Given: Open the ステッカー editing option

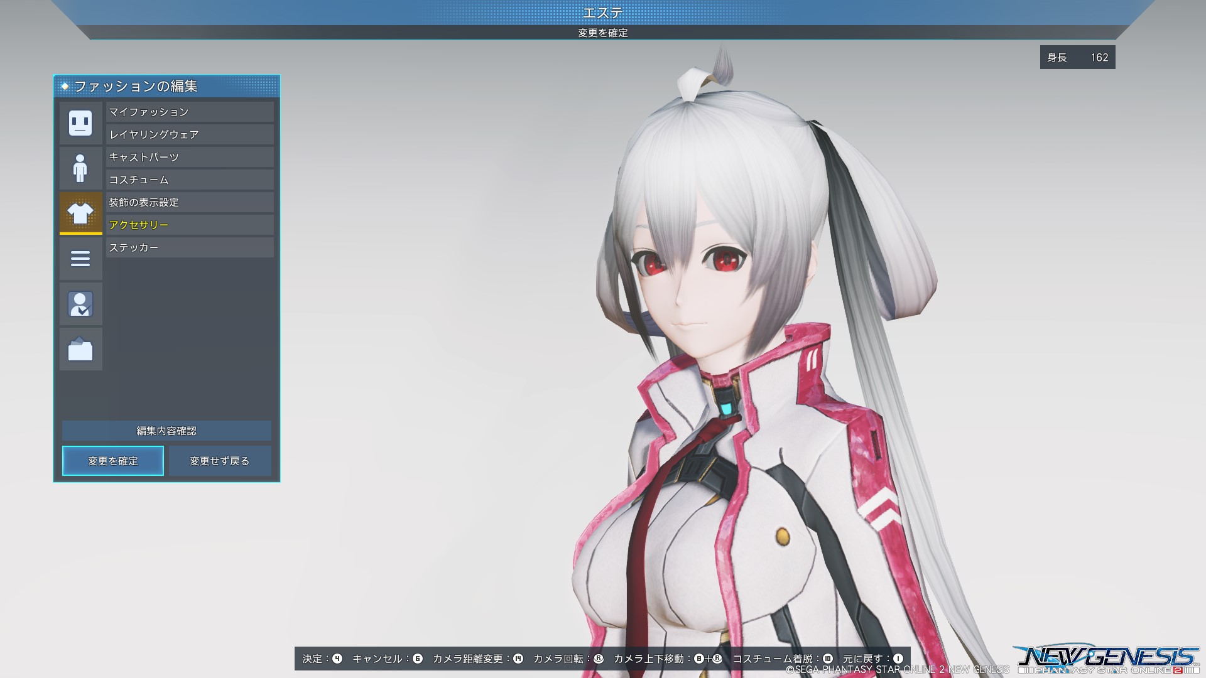Looking at the screenshot, I should click(189, 247).
